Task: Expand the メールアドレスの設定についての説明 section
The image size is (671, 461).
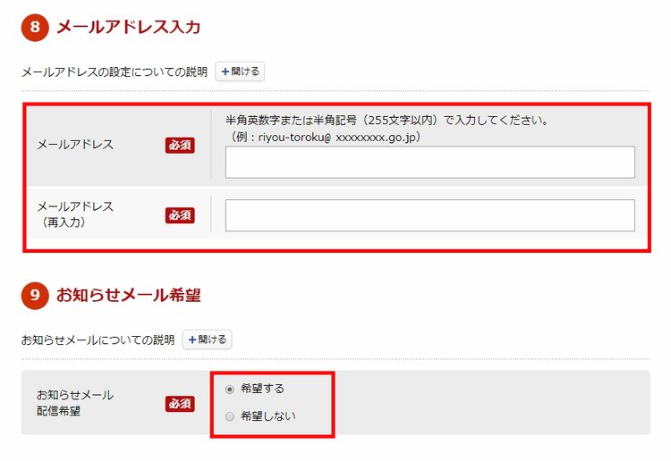Action: click(x=240, y=71)
